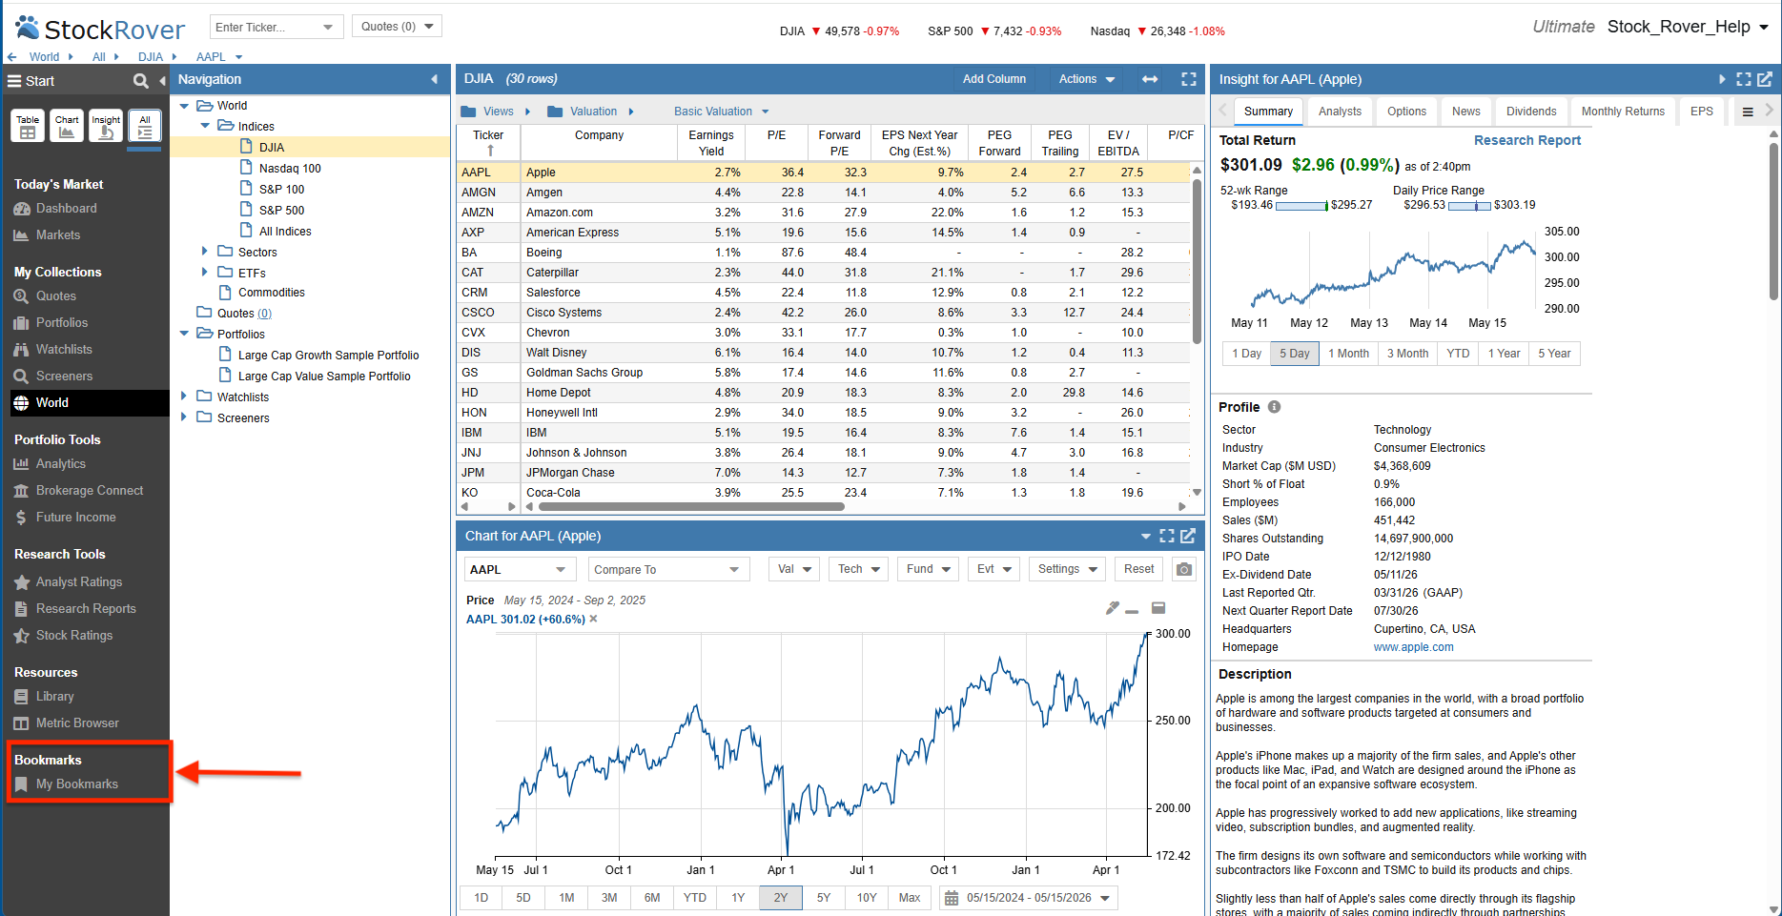Open the Table view icon
Image resolution: width=1782 pixels, height=916 pixels.
pos(28,126)
